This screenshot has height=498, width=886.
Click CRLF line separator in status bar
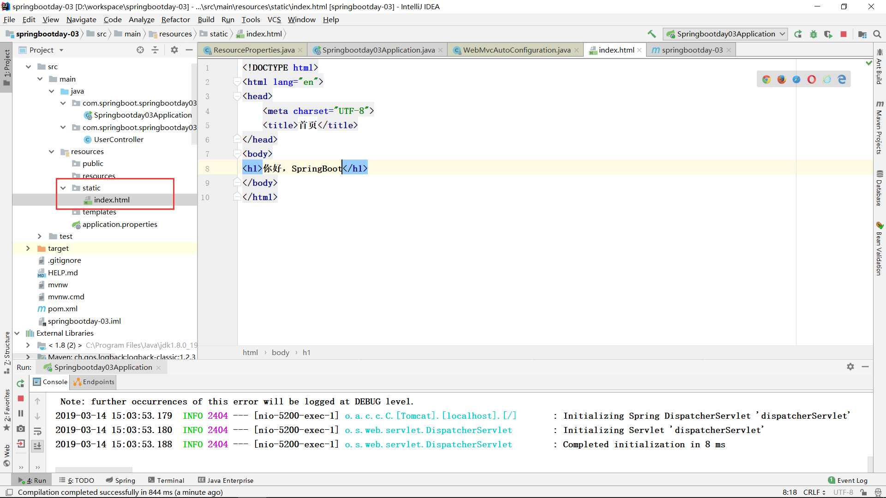(814, 492)
